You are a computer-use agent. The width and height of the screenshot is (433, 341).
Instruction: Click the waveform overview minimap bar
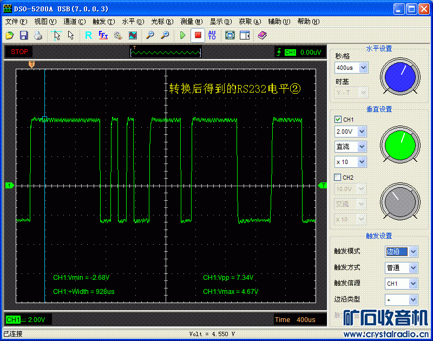coord(166,52)
